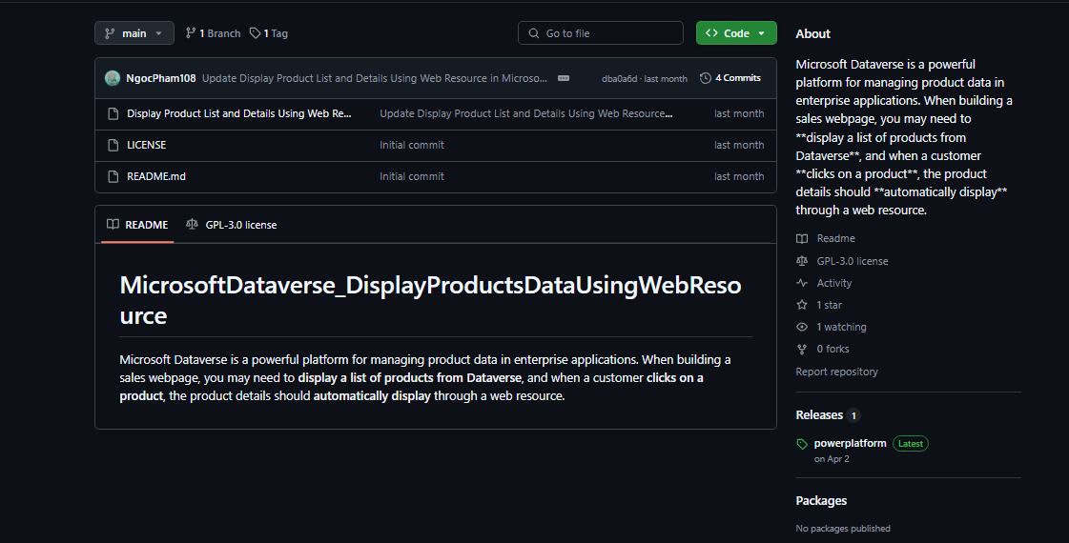1069x543 pixels.
Task: Open the Packages heading link
Action: point(821,501)
